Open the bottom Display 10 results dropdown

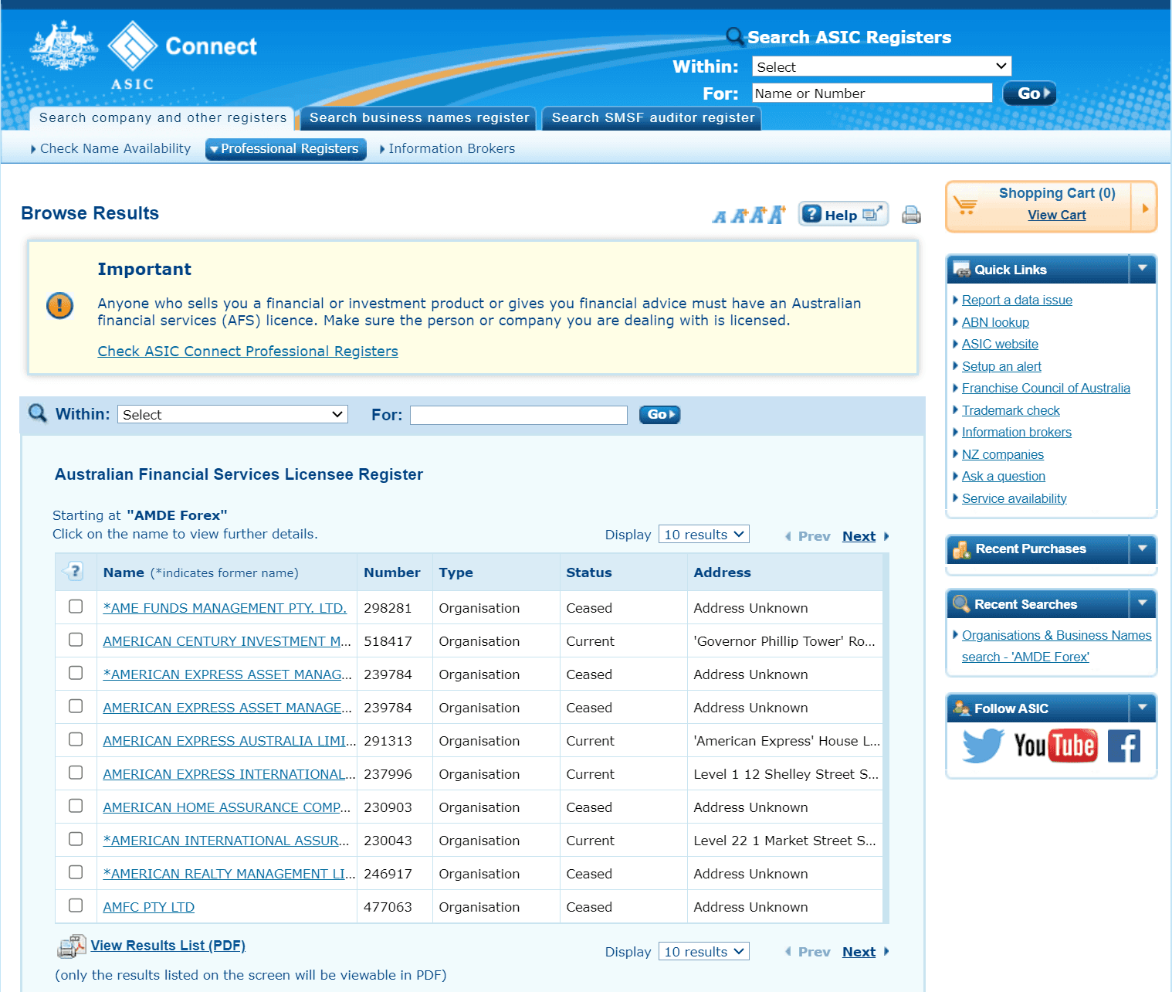click(x=703, y=952)
